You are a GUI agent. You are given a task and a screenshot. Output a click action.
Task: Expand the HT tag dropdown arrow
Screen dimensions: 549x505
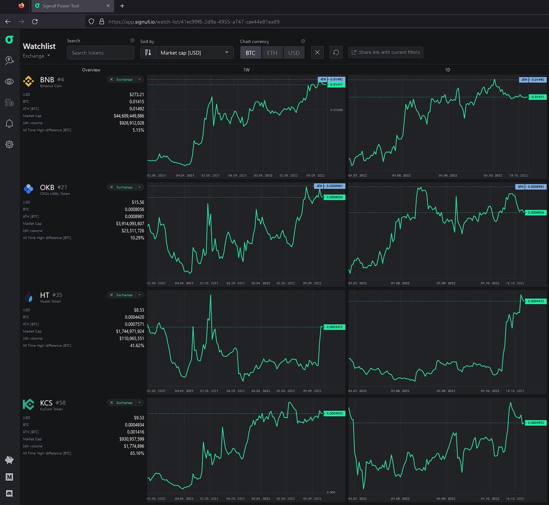(140, 295)
